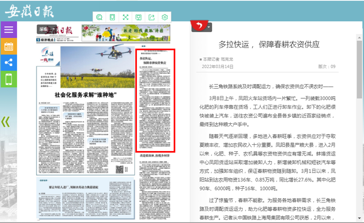Click the red back arrow button
The width and height of the screenshot is (364, 223).
tap(199, 25)
